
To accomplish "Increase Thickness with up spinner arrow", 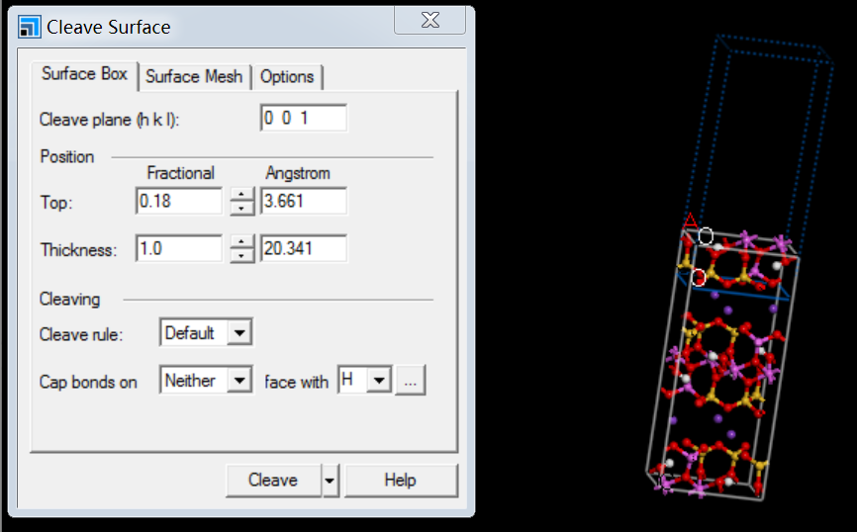I will pos(241,242).
